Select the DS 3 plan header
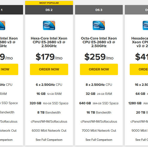Image resolution: width=148 pixels, height=147 pixels. click(99, 10)
